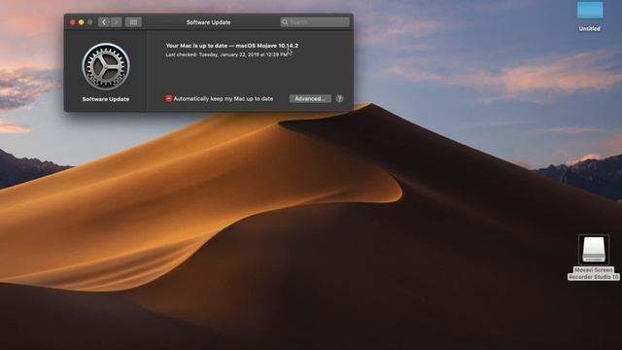Toggle Automatically keep my Mac up to date
The height and width of the screenshot is (350, 622).
168,99
